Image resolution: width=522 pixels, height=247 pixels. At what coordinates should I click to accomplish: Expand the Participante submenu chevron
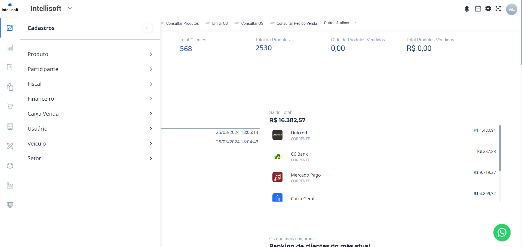point(151,69)
